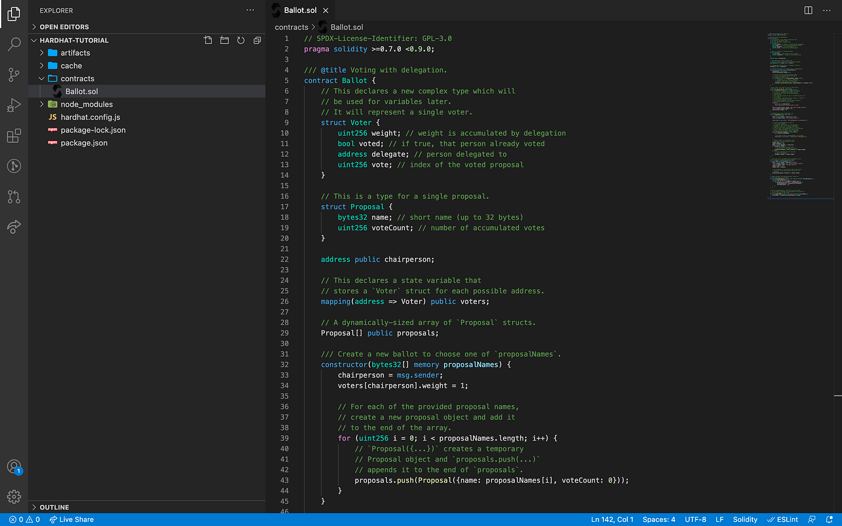Click the New Folder icon in explorer
Image resolution: width=842 pixels, height=526 pixels.
tap(224, 40)
